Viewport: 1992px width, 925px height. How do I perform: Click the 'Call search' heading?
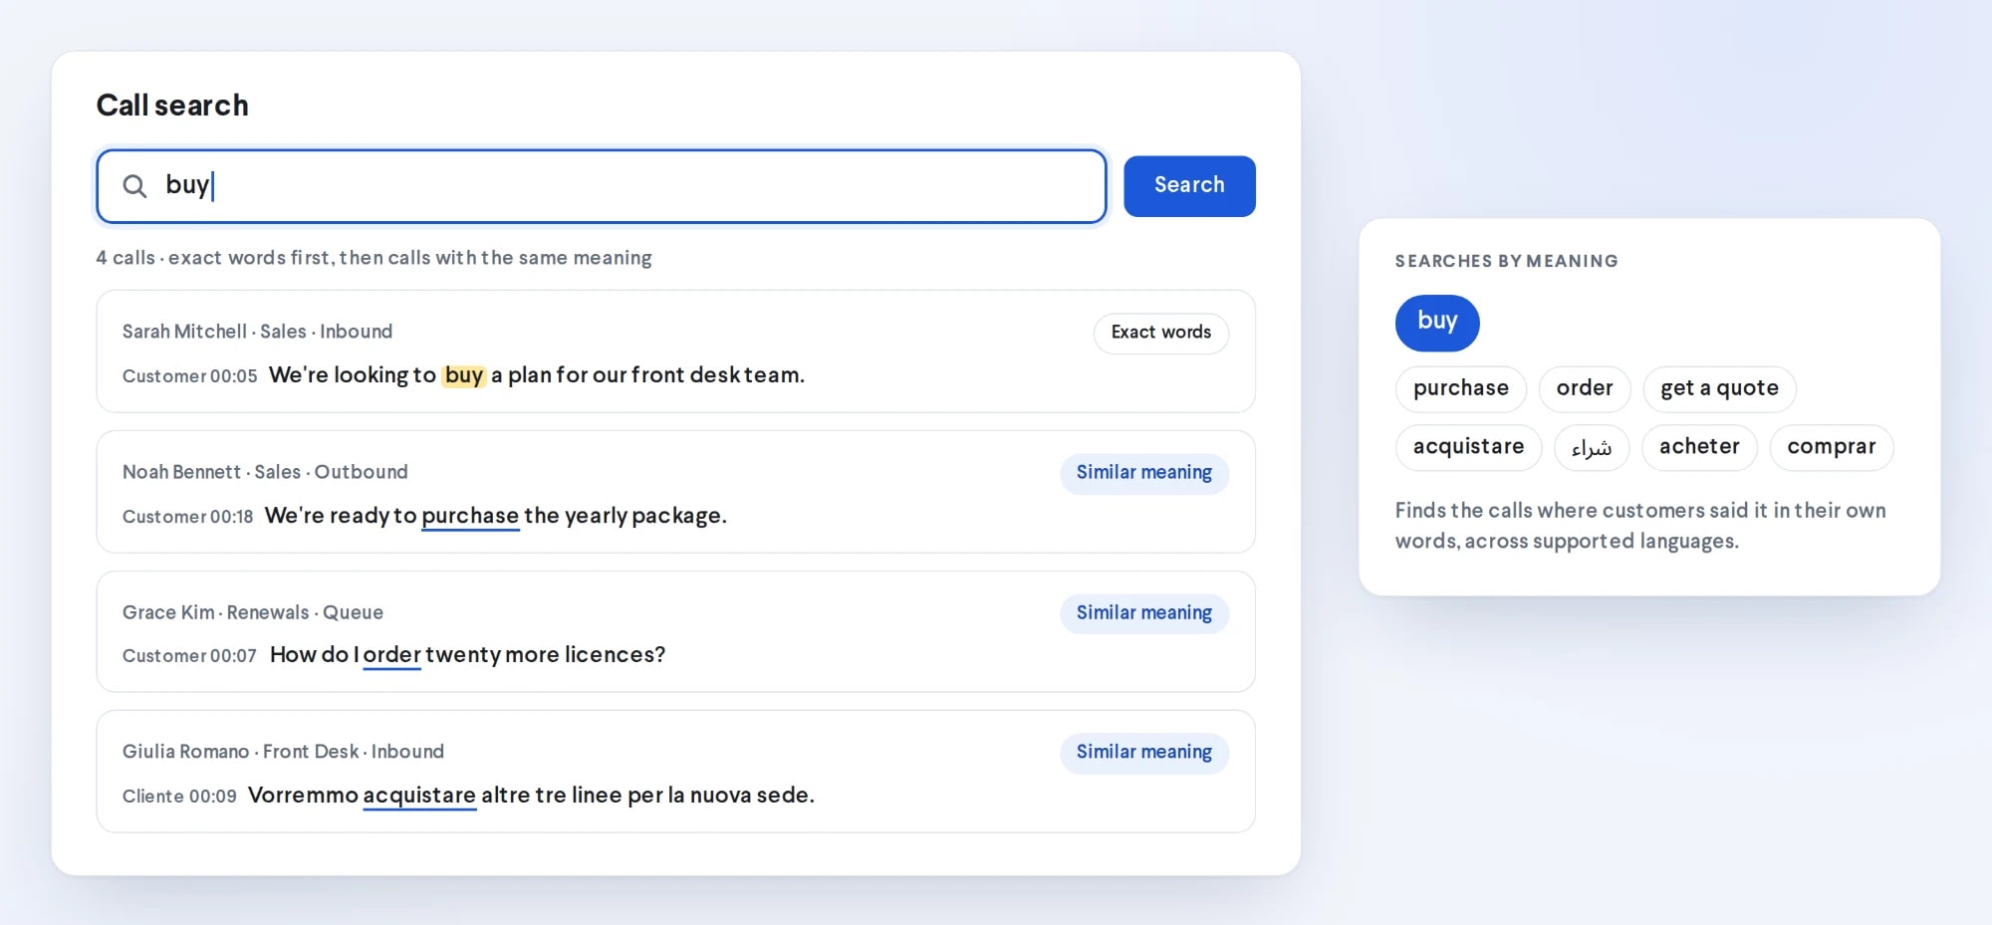point(172,106)
